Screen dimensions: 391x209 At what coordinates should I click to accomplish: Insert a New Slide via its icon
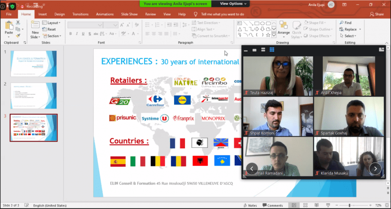click(35, 25)
